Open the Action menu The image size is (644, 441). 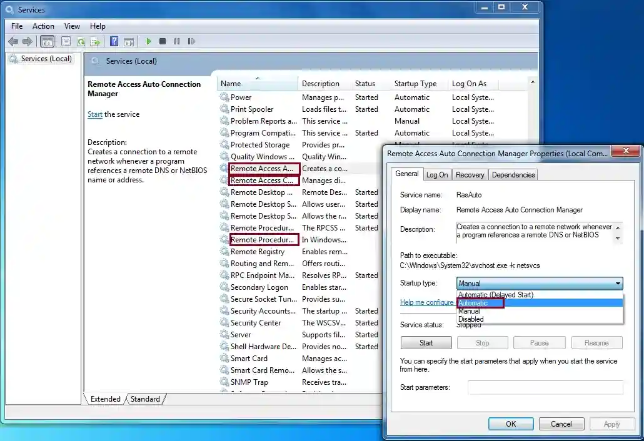(x=43, y=26)
